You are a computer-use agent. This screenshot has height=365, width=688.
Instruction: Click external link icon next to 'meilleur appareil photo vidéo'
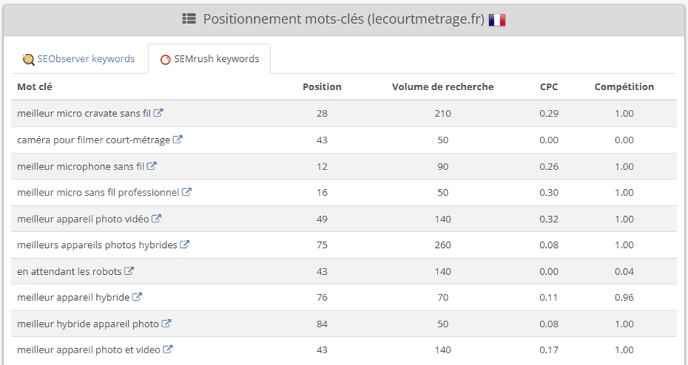point(157,218)
